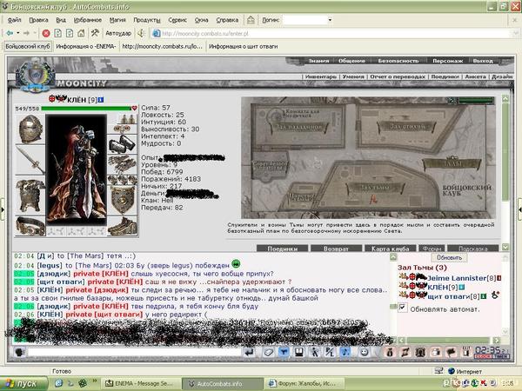Click the sword weapon slot

pyautogui.click(x=30, y=160)
